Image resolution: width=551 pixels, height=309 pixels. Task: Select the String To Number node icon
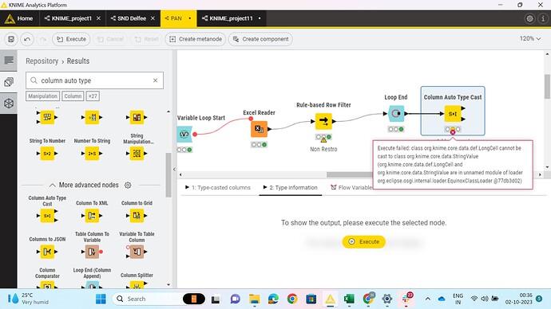tap(47, 154)
